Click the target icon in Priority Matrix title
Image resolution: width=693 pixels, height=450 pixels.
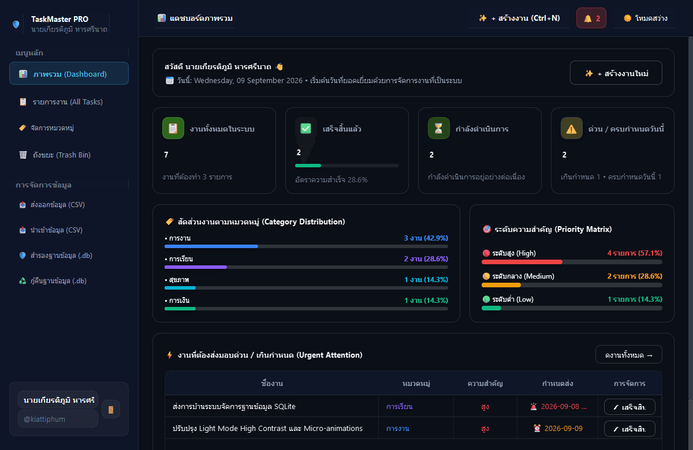(487, 230)
